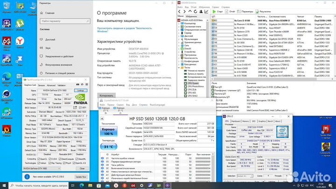Switch to the Sensors tab in GPU-Z
Viewport: 336px width, 189px height.
coord(41,85)
